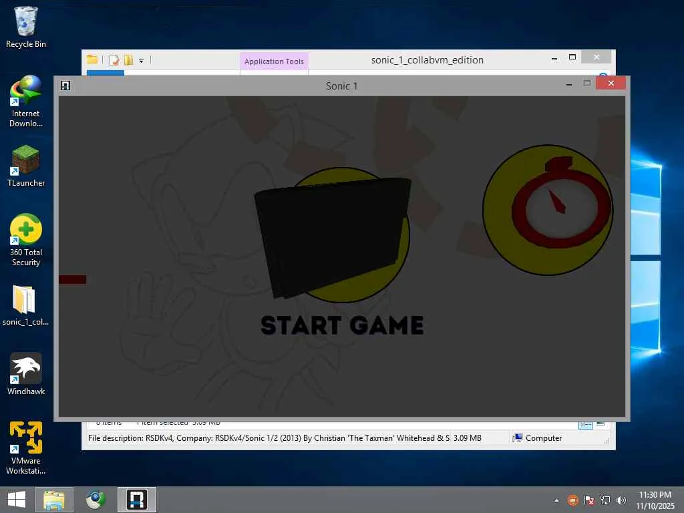Select the TLauncher desktop shortcut
684x513 pixels.
point(26,166)
